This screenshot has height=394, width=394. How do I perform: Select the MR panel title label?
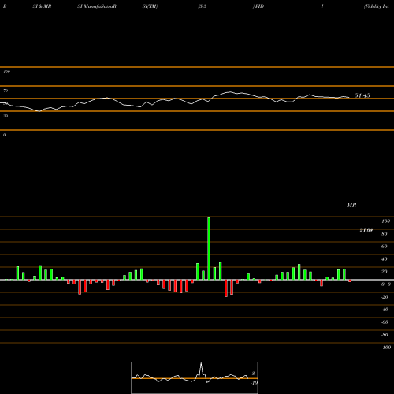[x=351, y=205]
